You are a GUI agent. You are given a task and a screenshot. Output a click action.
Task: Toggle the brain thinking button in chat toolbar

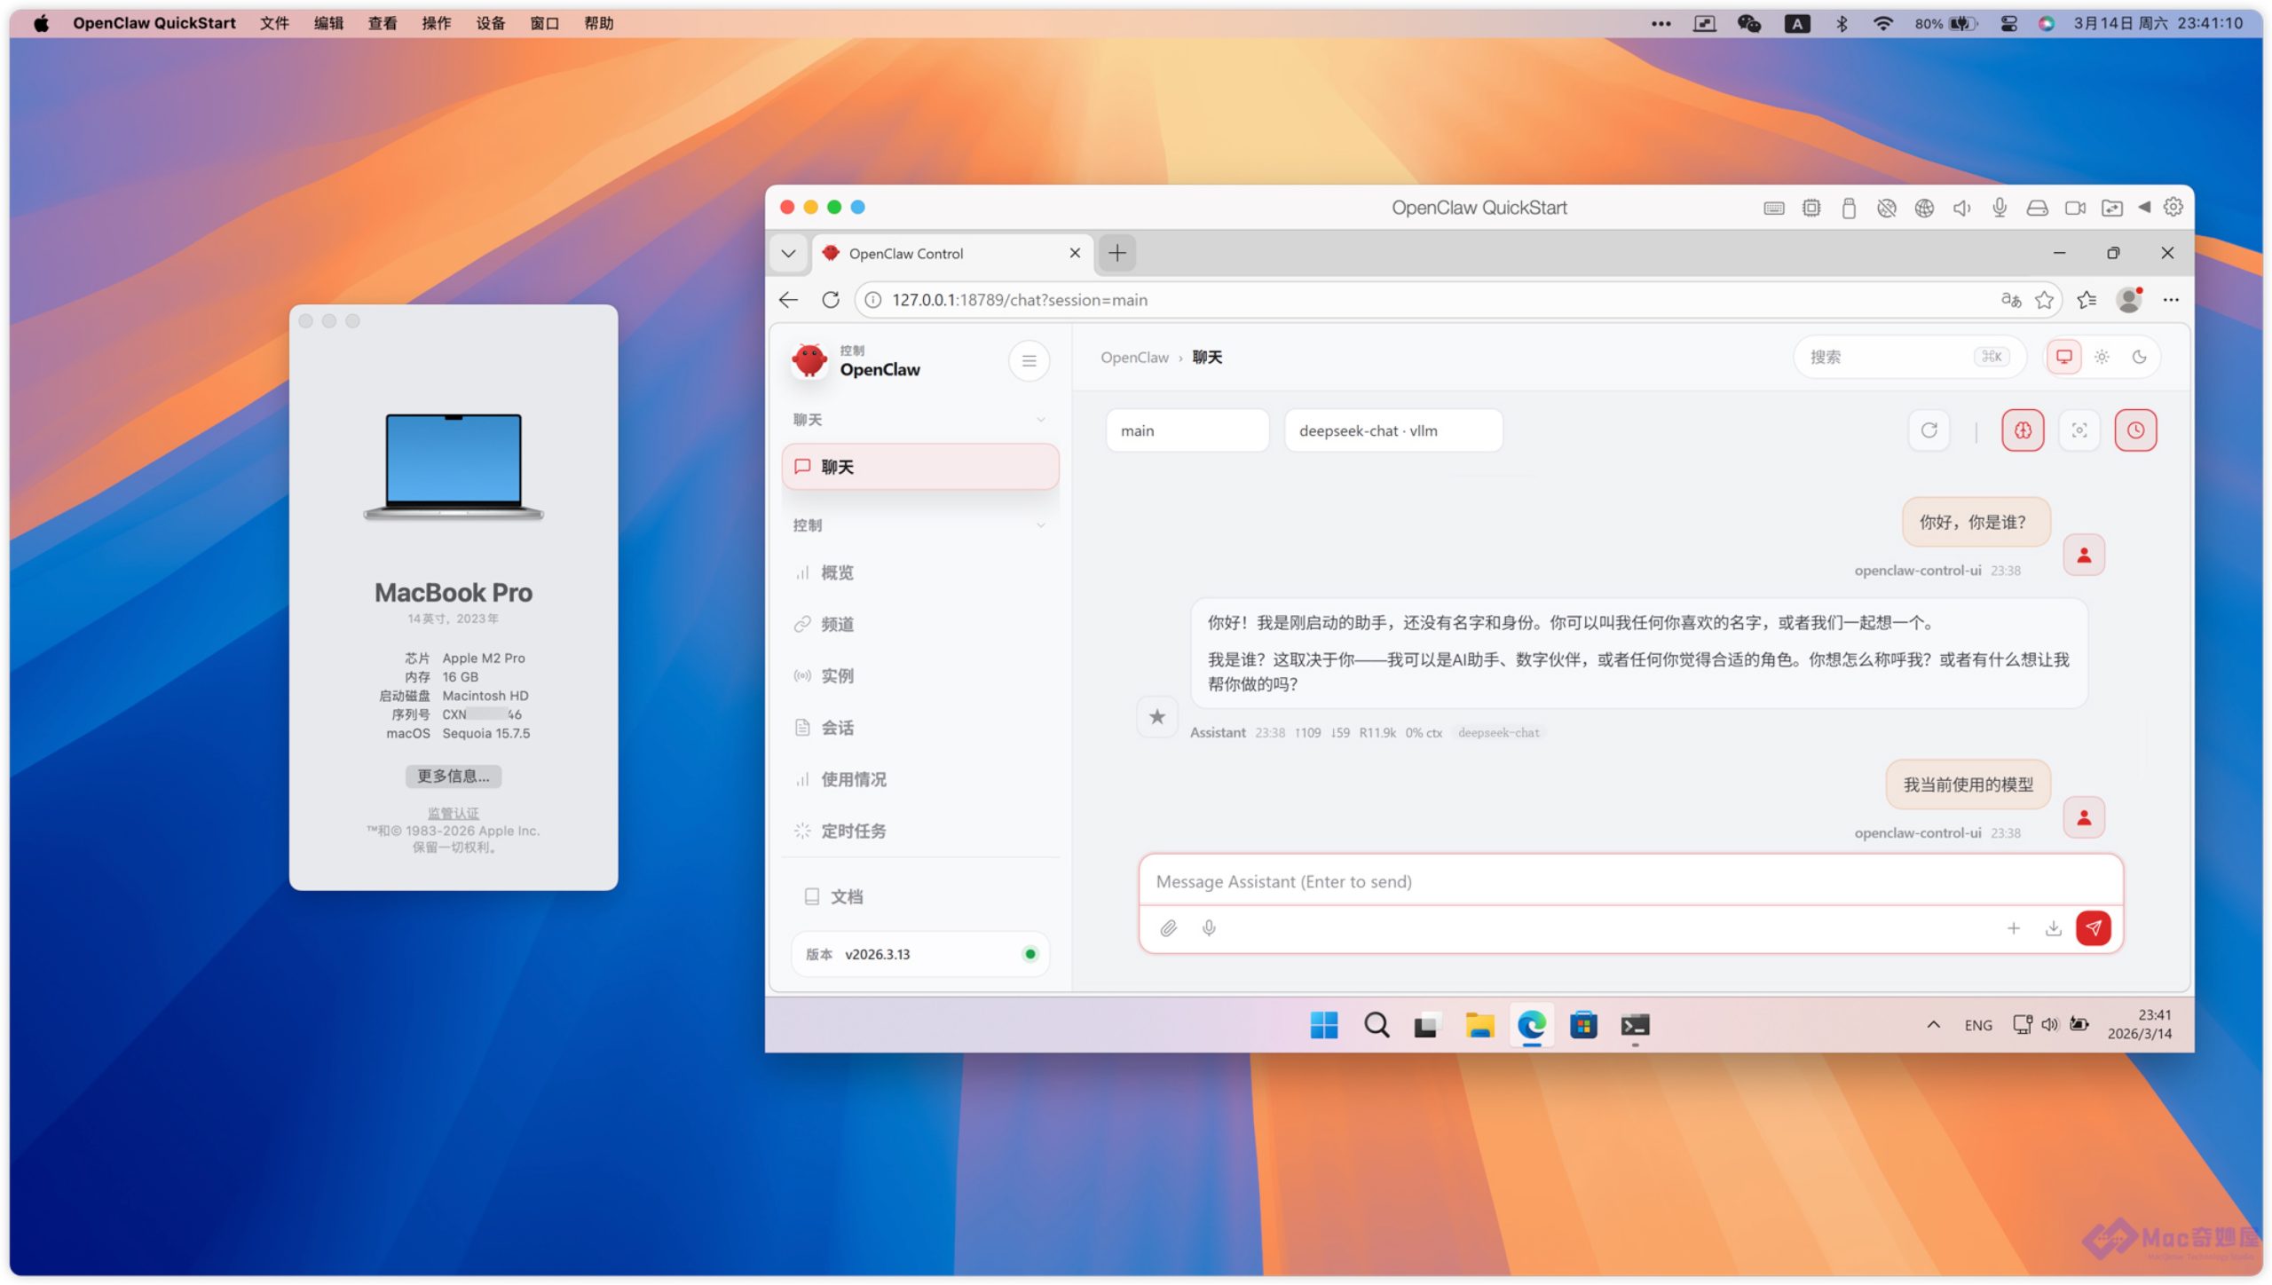coord(2022,430)
